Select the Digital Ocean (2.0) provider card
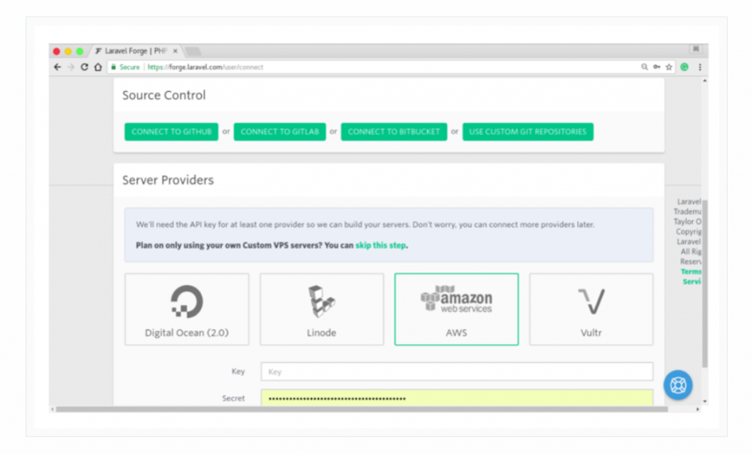Viewport: 752px width, 454px height. coord(187,309)
